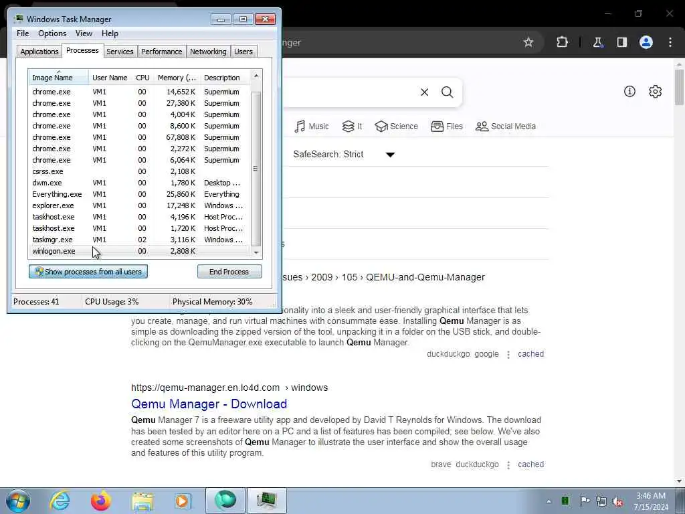This screenshot has width=685, height=514.
Task: Open the user profile avatar icon
Action: (646, 42)
